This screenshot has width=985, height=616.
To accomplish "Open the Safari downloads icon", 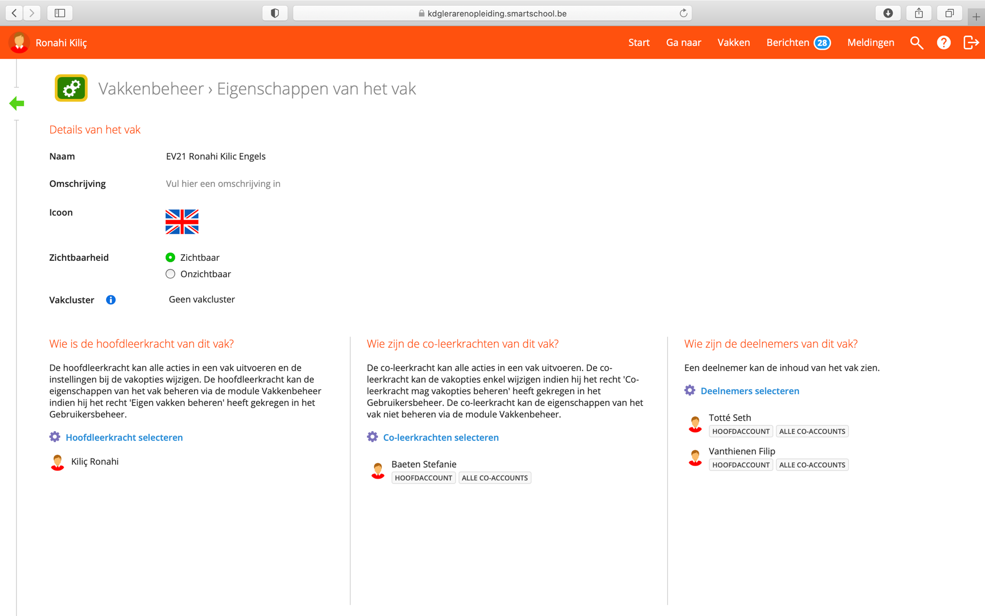I will [x=888, y=13].
